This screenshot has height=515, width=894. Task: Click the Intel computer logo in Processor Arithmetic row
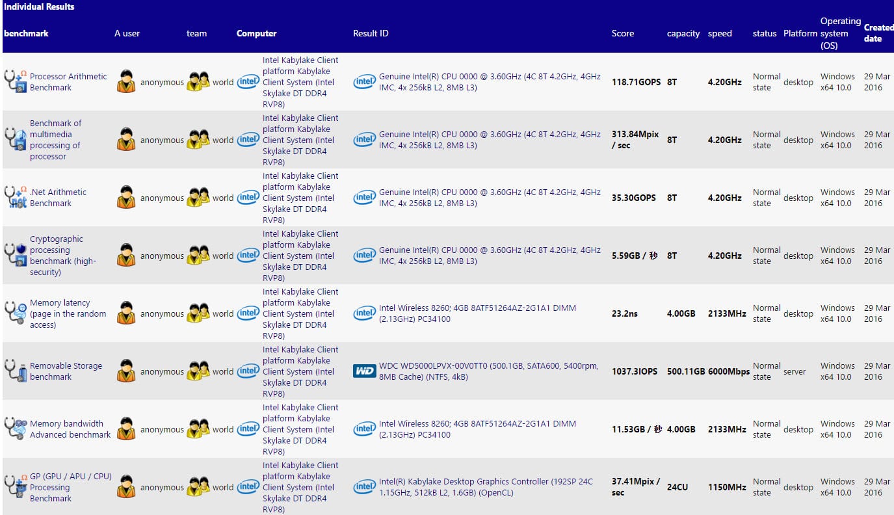pos(248,82)
